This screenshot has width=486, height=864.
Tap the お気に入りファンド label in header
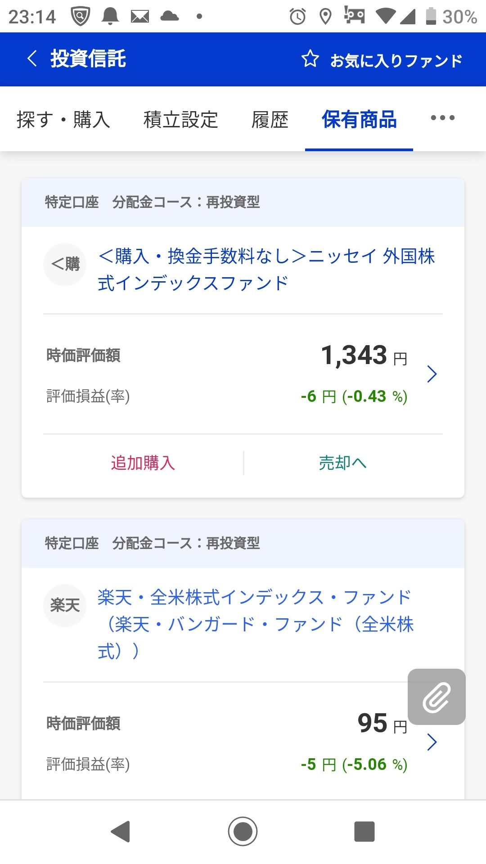coord(396,60)
